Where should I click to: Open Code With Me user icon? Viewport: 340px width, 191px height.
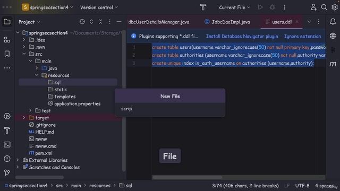click(313, 7)
